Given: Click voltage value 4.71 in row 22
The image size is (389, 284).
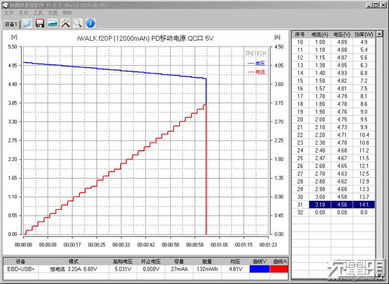Looking at the screenshot, I should [342, 135].
